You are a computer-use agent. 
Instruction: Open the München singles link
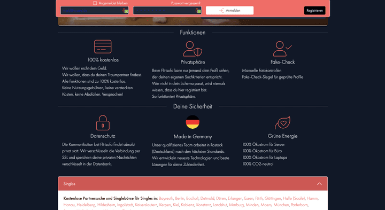281,205
